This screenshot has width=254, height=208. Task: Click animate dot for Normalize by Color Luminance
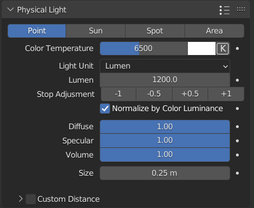point(238,109)
